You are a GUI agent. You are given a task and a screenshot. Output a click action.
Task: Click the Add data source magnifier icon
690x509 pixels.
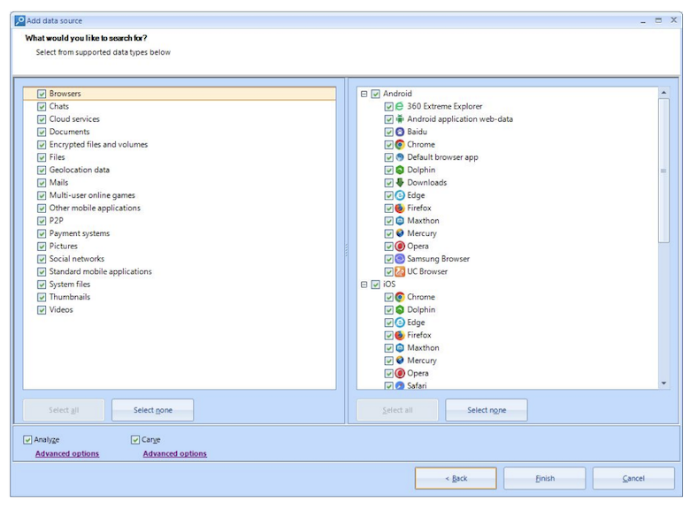click(x=19, y=20)
